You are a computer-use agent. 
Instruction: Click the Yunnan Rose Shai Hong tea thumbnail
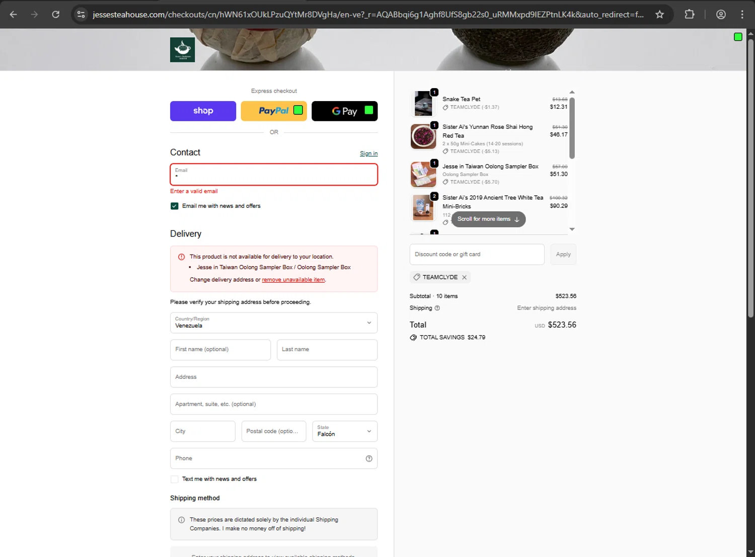(x=423, y=136)
